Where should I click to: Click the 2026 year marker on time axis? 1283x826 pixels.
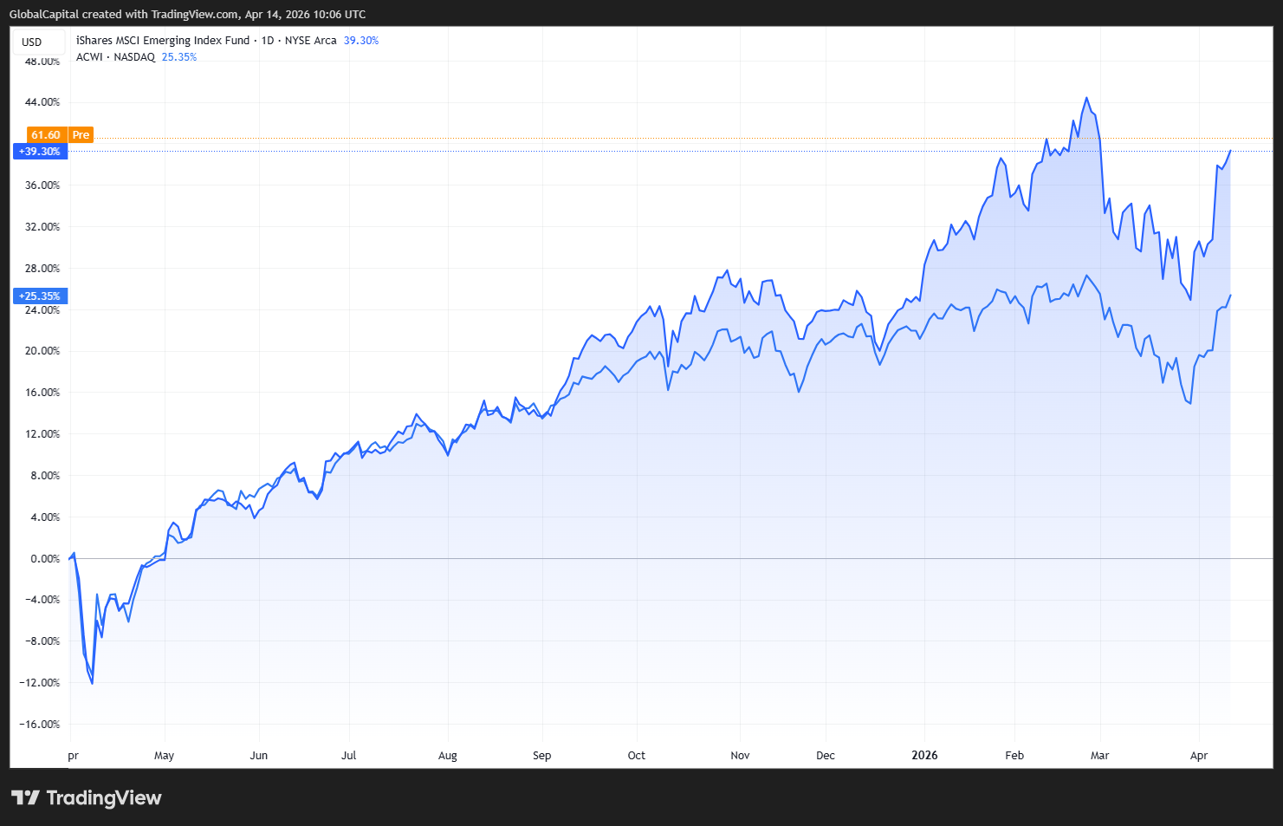(924, 756)
